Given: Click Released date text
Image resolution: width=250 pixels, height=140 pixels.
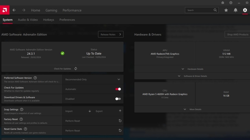Looking at the screenshot, I should (x=31, y=57).
